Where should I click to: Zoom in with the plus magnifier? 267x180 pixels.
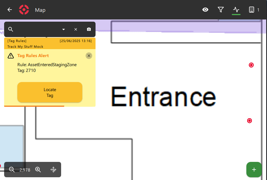[x=38, y=170]
